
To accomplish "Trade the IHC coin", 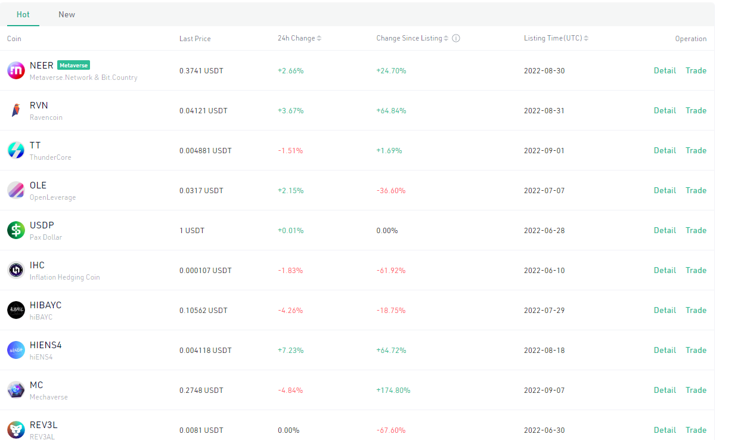I will tap(696, 270).
